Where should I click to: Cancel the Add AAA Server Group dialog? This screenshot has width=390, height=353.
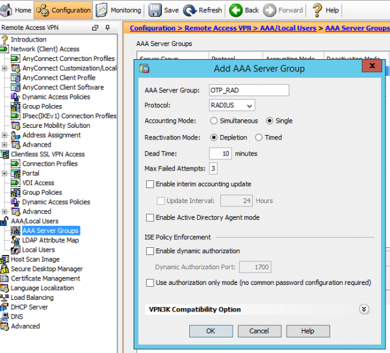coord(259,331)
